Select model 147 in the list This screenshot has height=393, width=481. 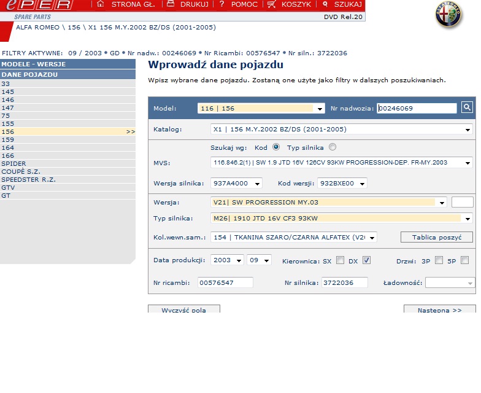tap(67, 107)
